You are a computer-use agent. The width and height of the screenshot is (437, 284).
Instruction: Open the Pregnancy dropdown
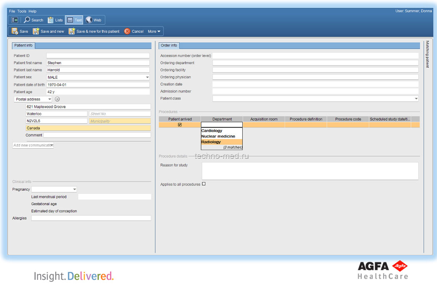click(x=74, y=189)
